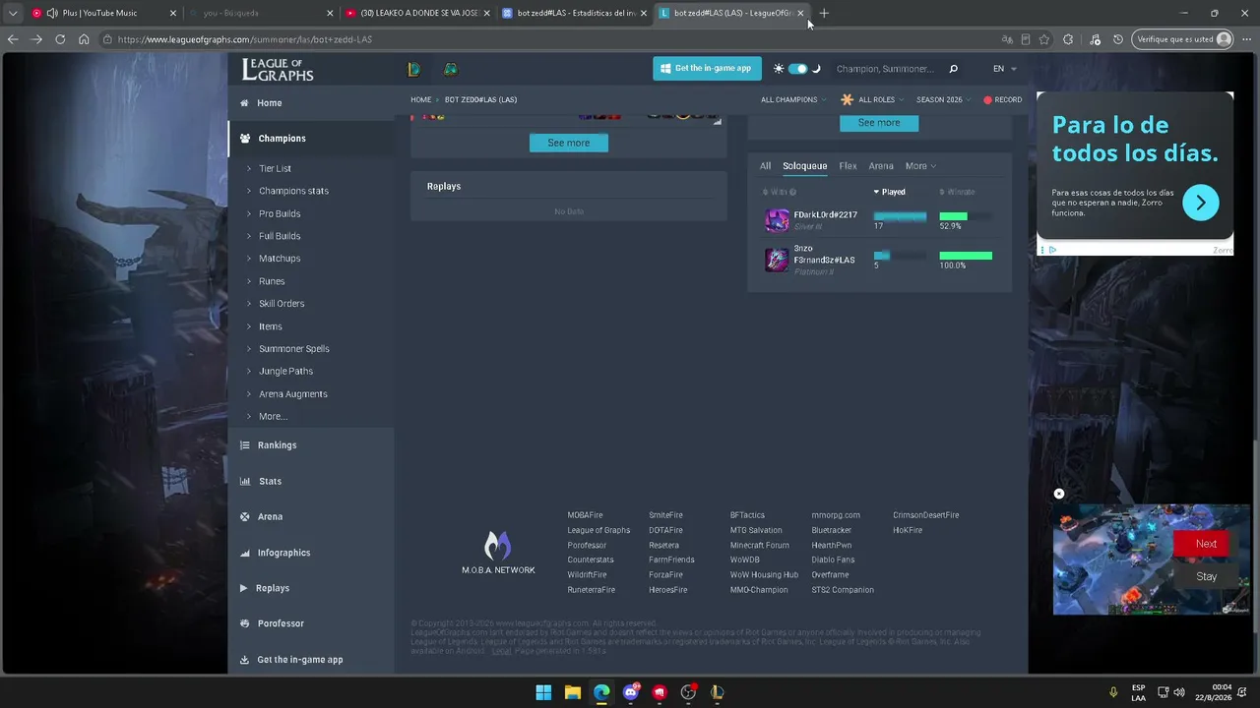Open the browser tab list chevron
The height and width of the screenshot is (708, 1260).
pyautogui.click(x=13, y=13)
